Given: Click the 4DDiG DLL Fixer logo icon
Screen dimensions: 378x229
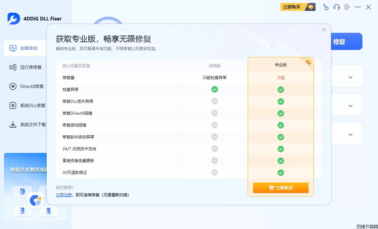Looking at the screenshot, I should pos(14,19).
